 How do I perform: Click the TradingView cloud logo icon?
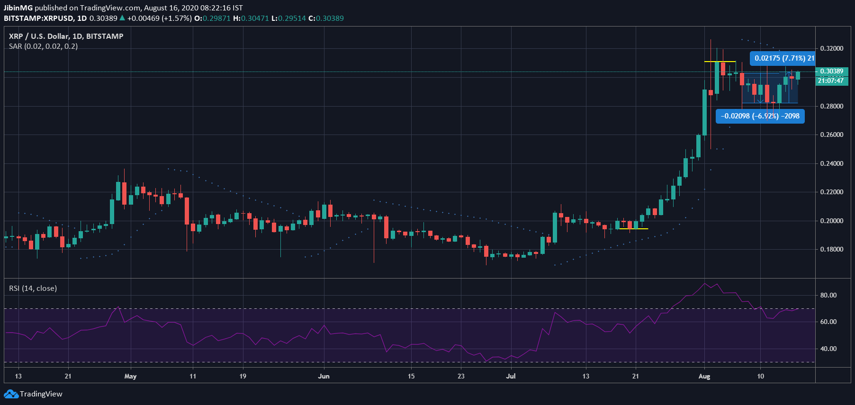11,394
